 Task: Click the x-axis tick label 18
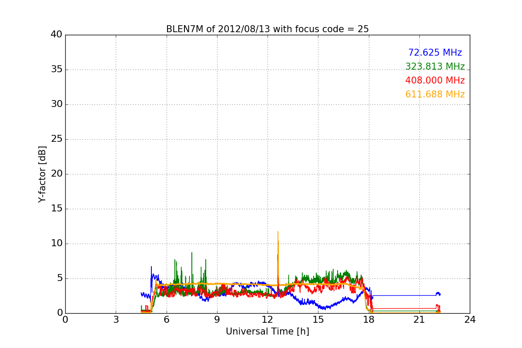(x=368, y=320)
